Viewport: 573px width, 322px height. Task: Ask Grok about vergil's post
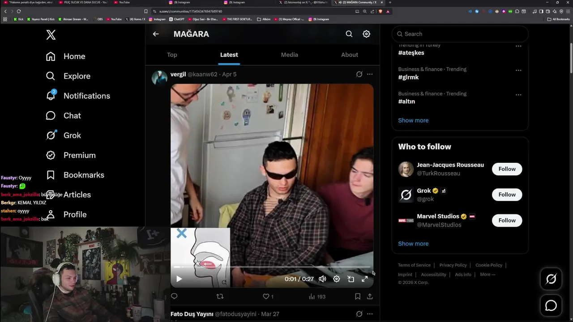(x=359, y=74)
